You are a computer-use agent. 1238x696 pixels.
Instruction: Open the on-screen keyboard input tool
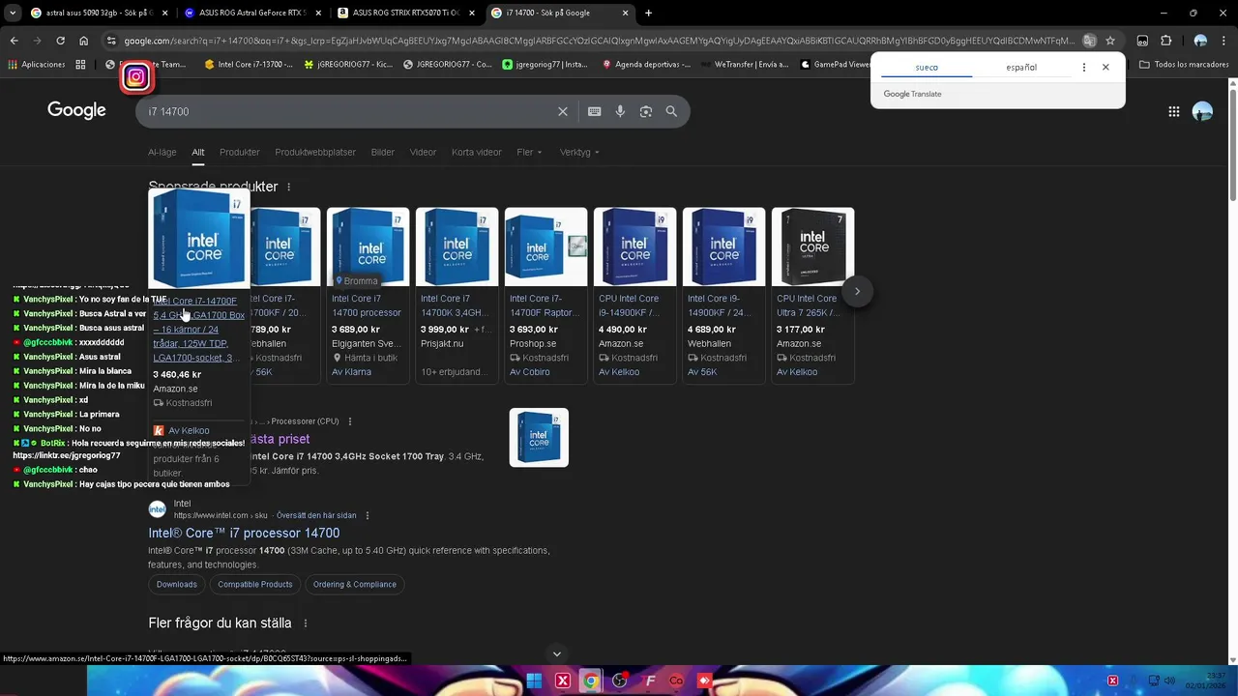(x=595, y=111)
